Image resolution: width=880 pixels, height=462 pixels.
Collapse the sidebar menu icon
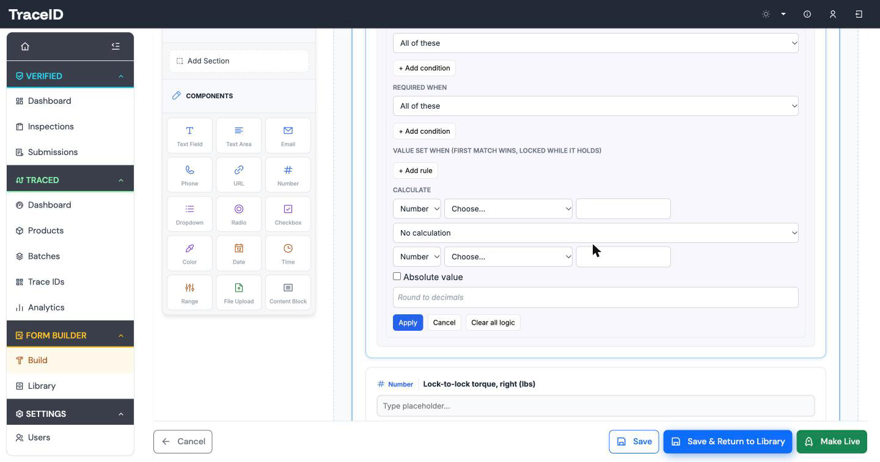click(116, 46)
